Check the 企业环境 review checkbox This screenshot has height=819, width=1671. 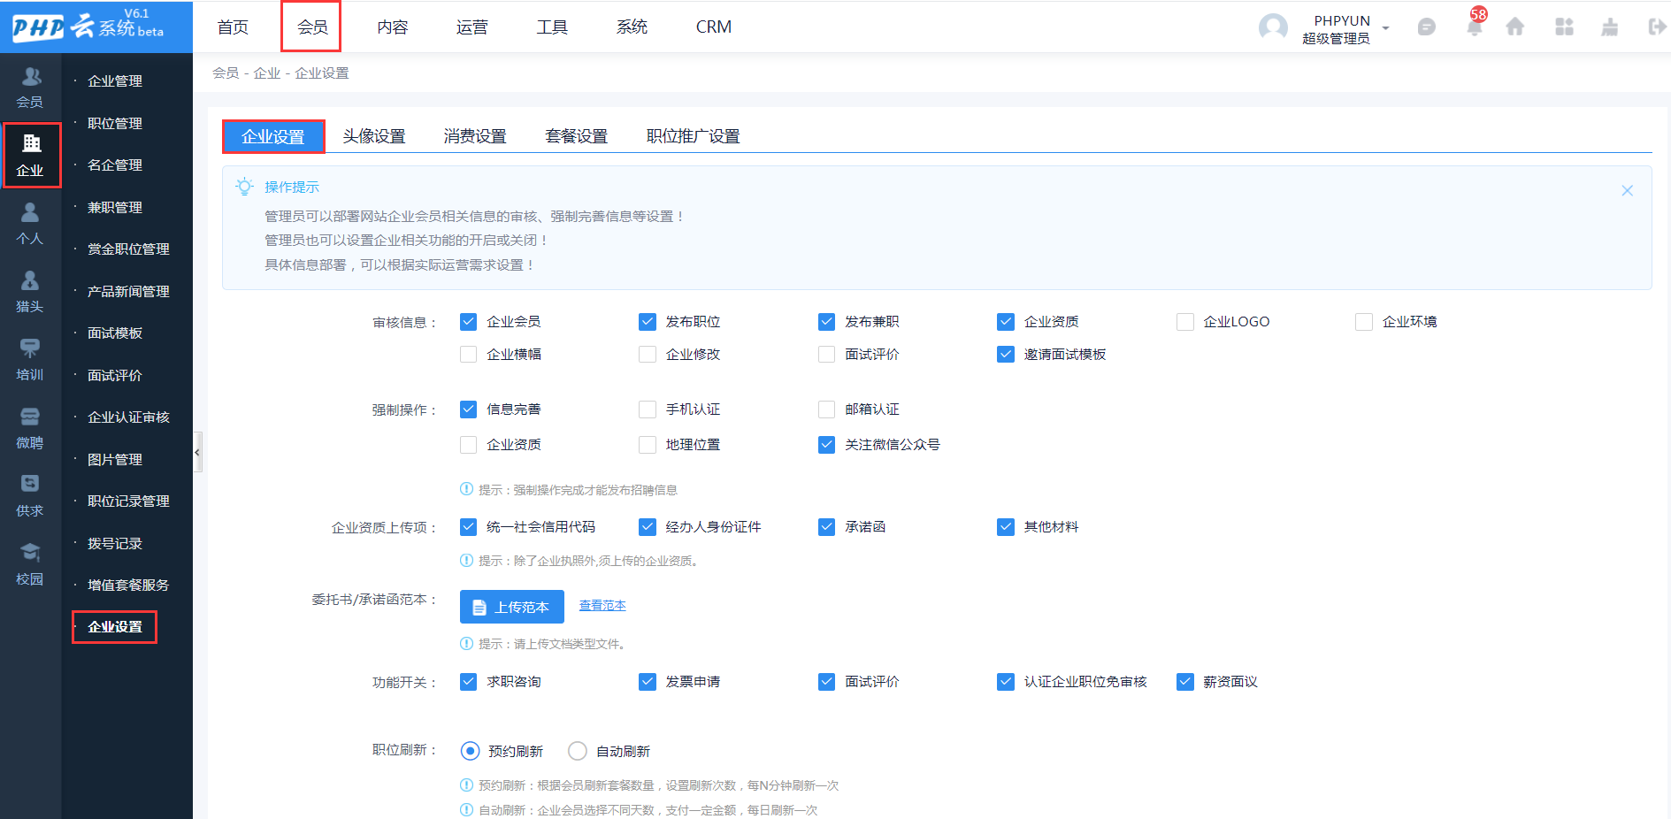1364,322
